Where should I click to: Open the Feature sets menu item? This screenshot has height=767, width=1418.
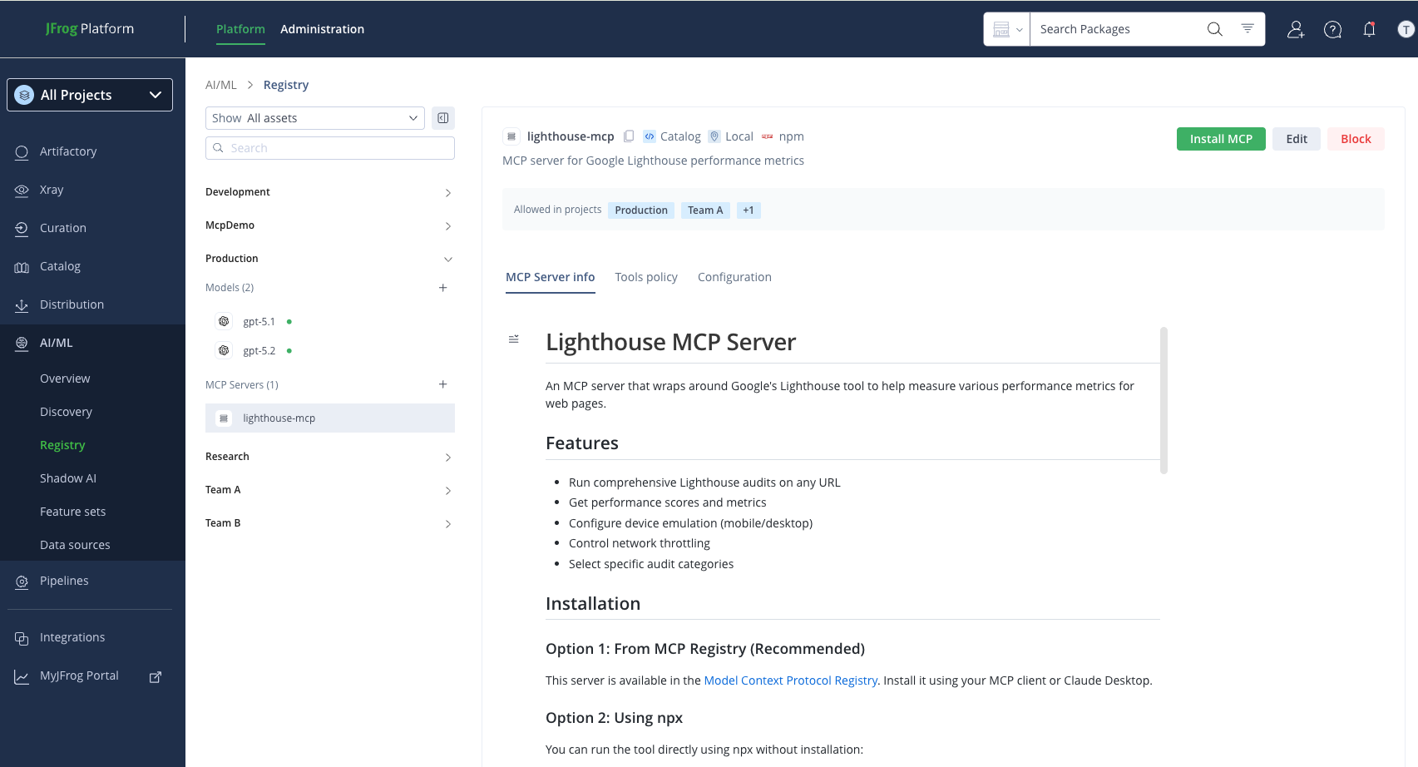[x=73, y=512]
